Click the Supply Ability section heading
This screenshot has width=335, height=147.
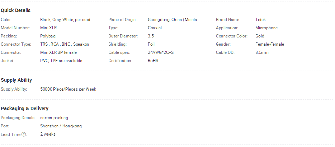(16, 80)
